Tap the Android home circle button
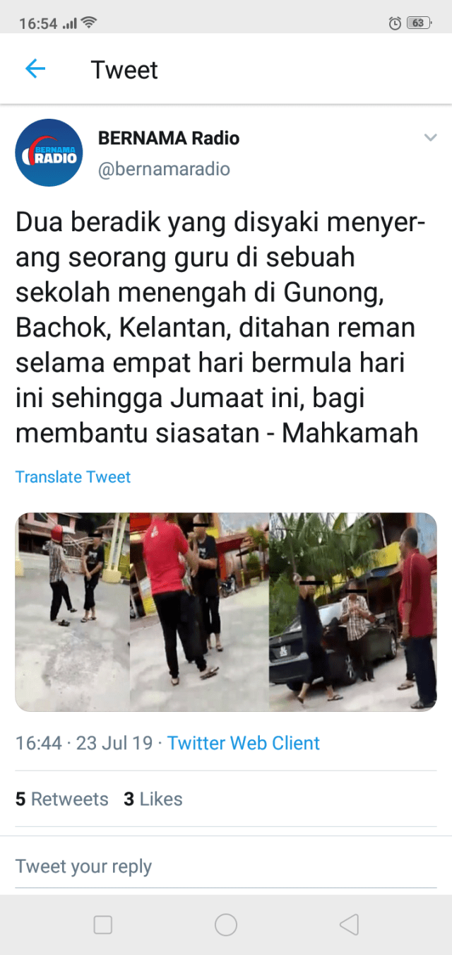 [x=226, y=925]
